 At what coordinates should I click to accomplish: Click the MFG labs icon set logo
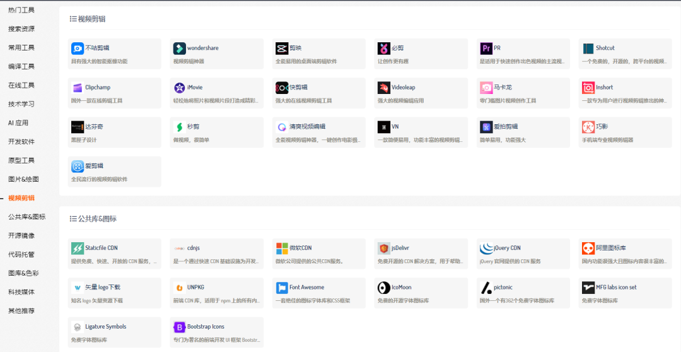pos(588,288)
